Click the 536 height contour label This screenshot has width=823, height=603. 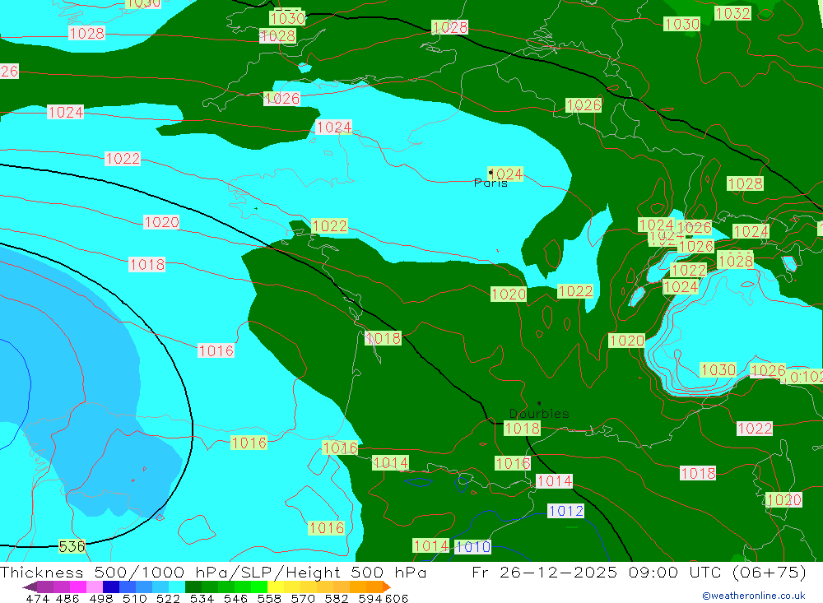tap(72, 546)
